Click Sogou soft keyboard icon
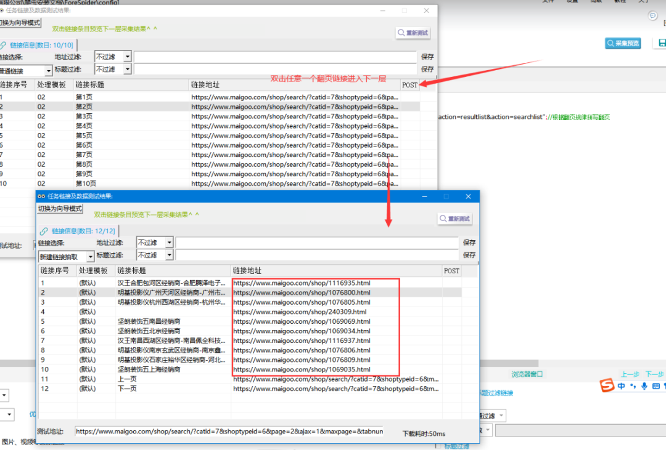The image size is (666, 450). (656, 386)
